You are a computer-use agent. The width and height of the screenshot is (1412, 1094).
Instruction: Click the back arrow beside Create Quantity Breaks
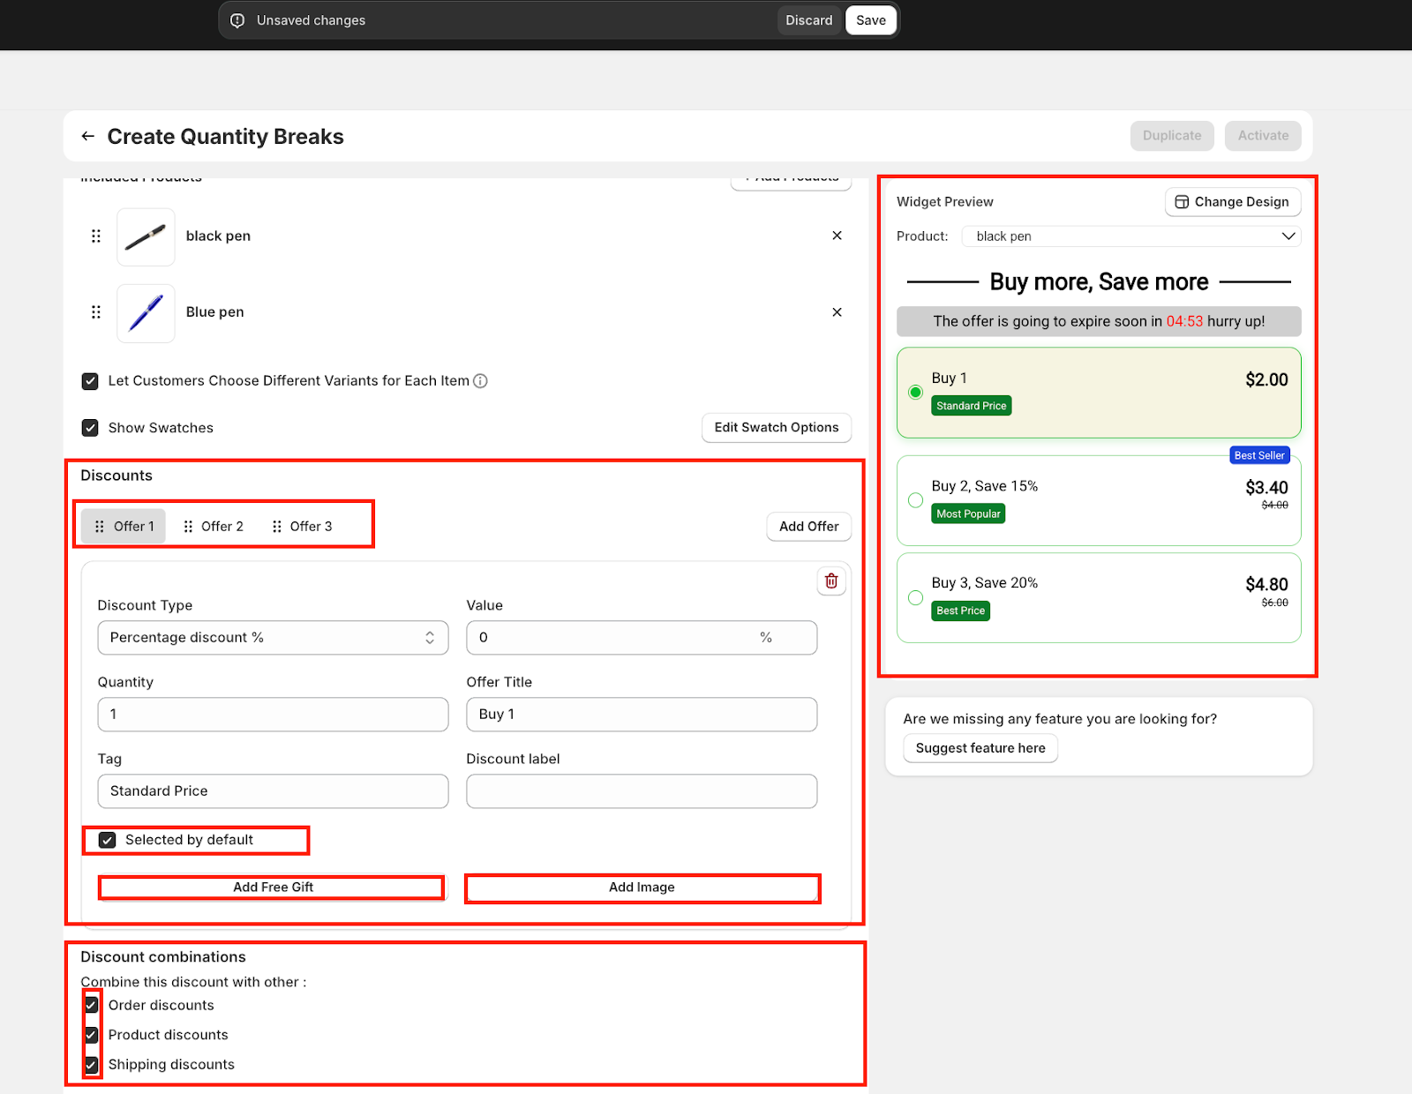pyautogui.click(x=87, y=136)
